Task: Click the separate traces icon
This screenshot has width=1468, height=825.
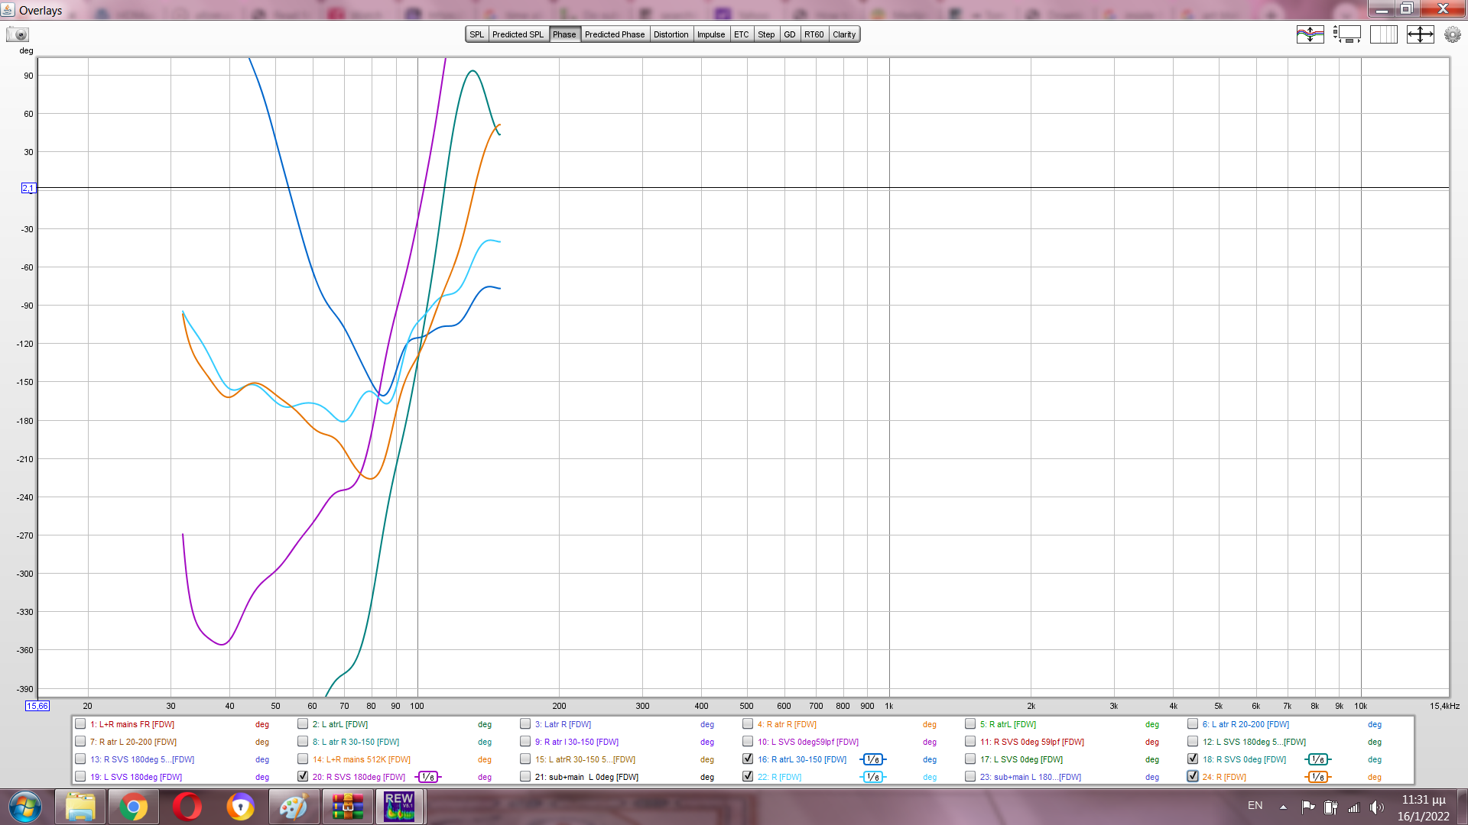Action: pyautogui.click(x=1310, y=34)
